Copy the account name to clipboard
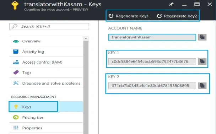 coord(202,37)
